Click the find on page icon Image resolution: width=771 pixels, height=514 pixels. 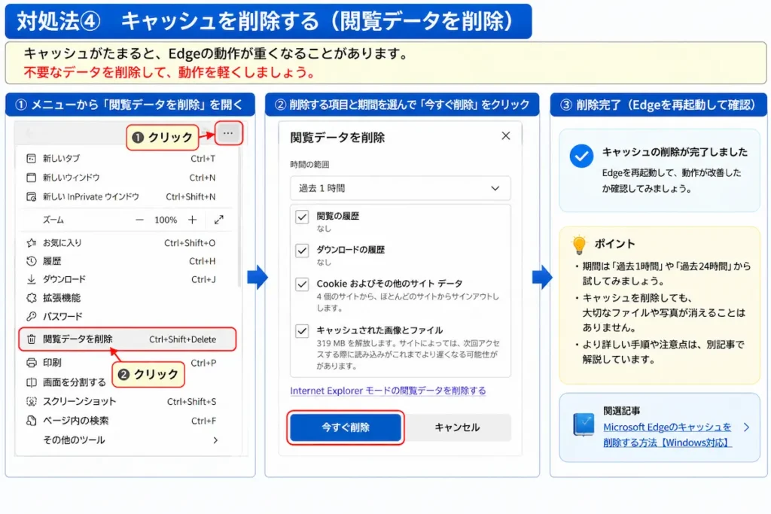[x=31, y=421]
